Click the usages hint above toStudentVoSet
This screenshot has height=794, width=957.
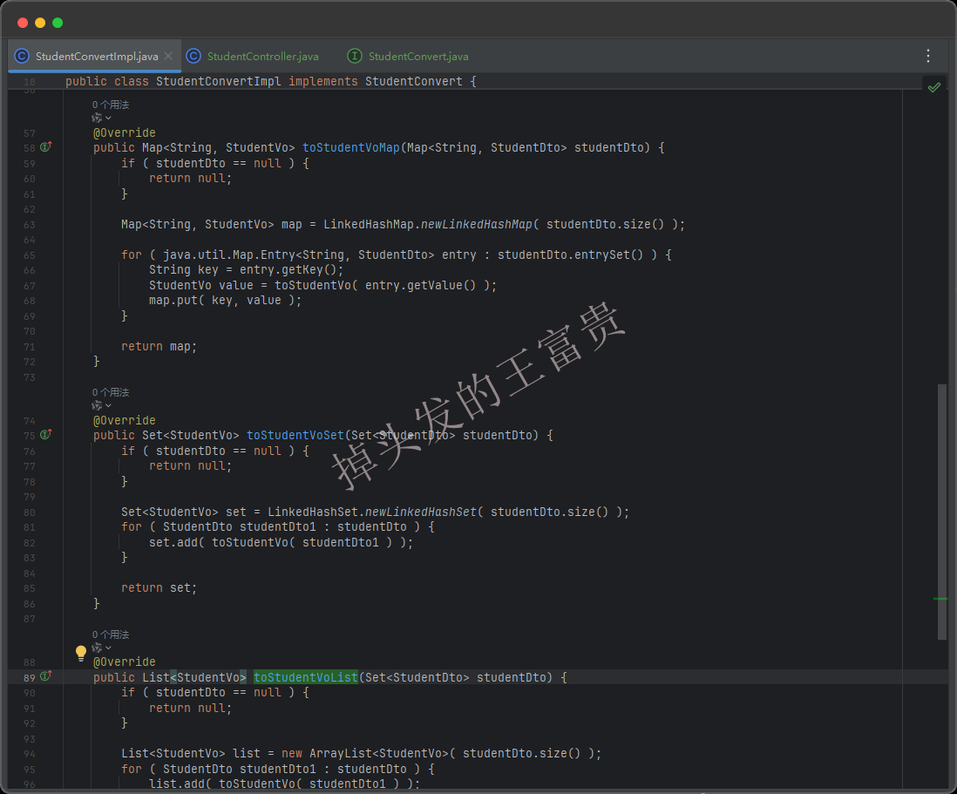[x=111, y=392]
